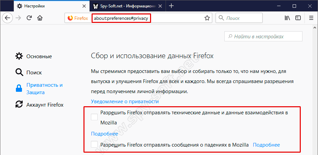
Task: Click the Поиск search box in toolbar
Action: [239, 18]
